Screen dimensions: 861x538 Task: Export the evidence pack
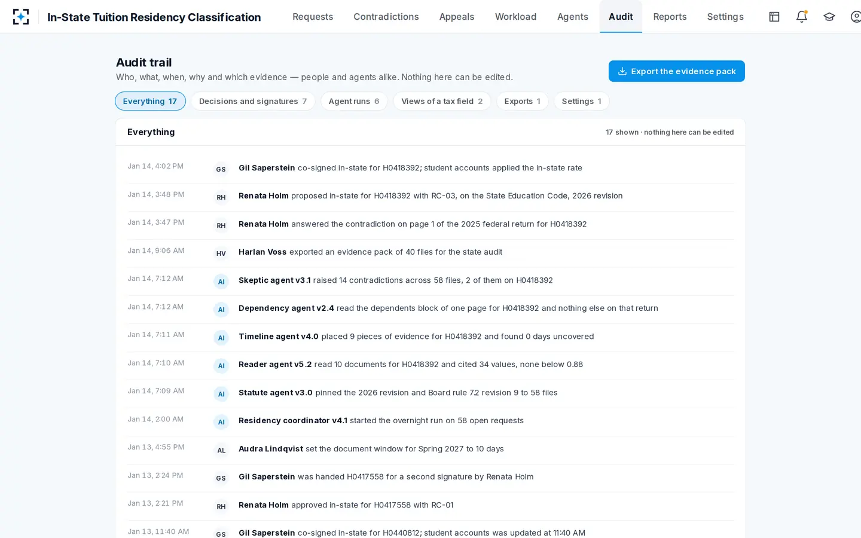677,71
